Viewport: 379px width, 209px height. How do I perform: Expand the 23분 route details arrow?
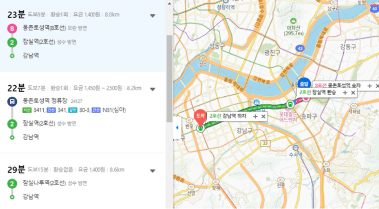point(152,15)
